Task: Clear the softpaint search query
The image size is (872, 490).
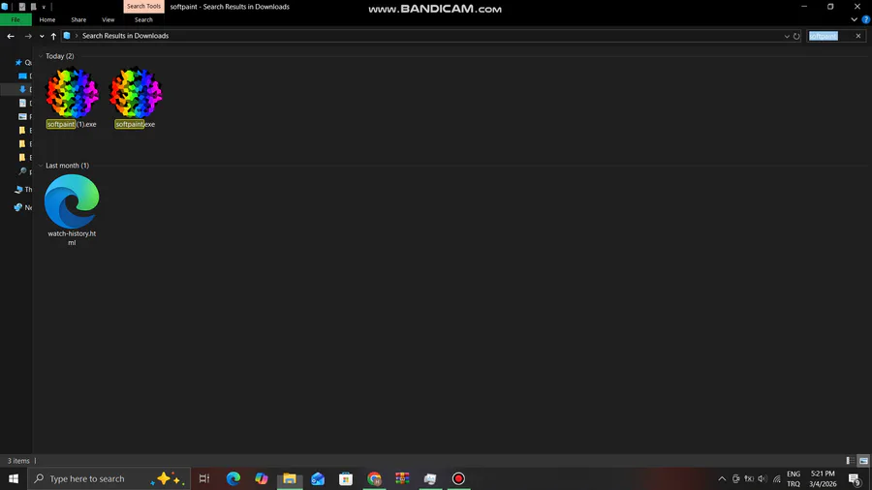Action: pyautogui.click(x=858, y=36)
